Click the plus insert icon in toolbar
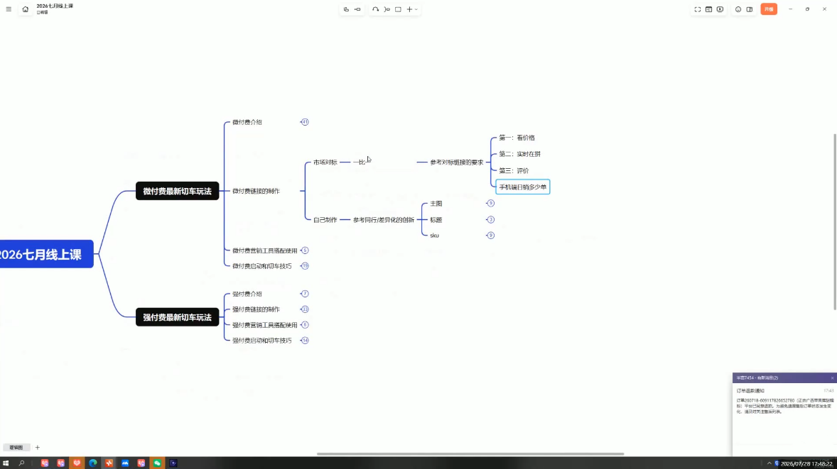Image resolution: width=837 pixels, height=469 pixels. pos(409,9)
